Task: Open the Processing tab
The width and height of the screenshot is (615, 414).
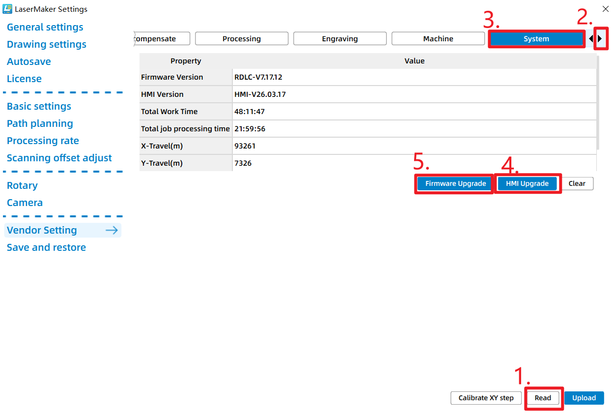Action: (242, 38)
